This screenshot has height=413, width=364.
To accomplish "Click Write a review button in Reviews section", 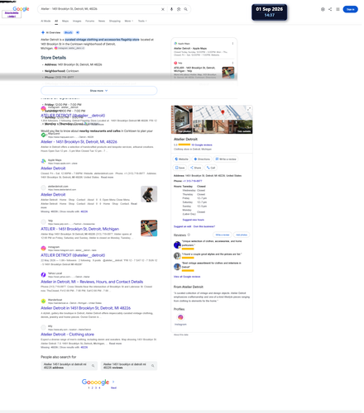I will tap(223, 235).
